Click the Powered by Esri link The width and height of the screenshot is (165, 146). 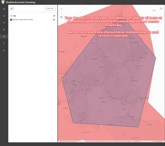[158, 141]
